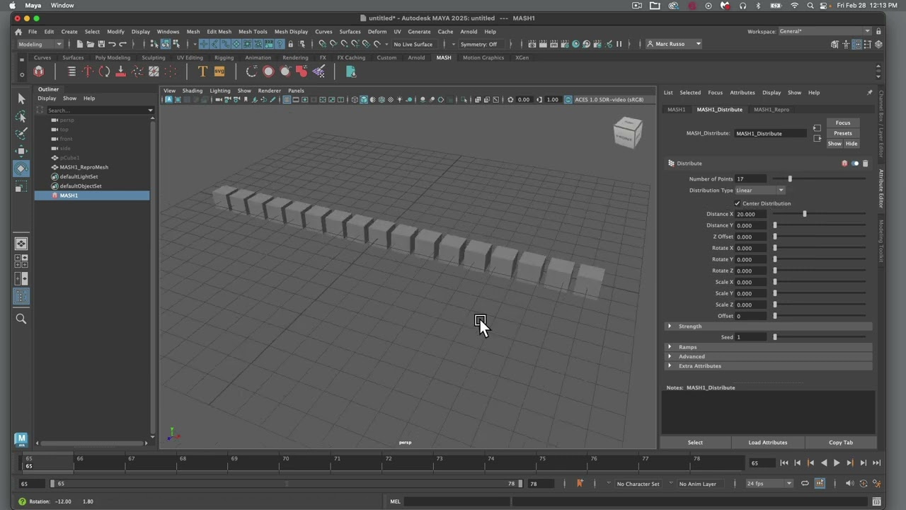Screen dimensions: 906x510
Task: Click the Focus button
Action: tap(843, 123)
